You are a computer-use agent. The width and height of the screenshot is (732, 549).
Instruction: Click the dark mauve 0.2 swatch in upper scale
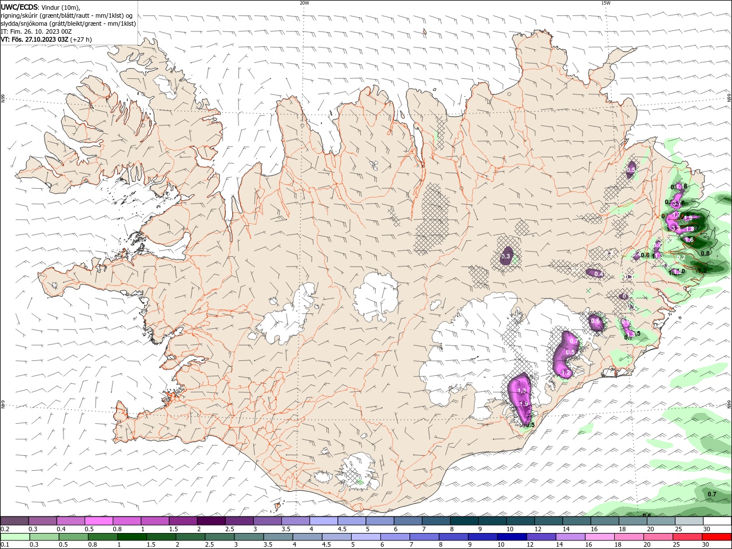[15, 521]
